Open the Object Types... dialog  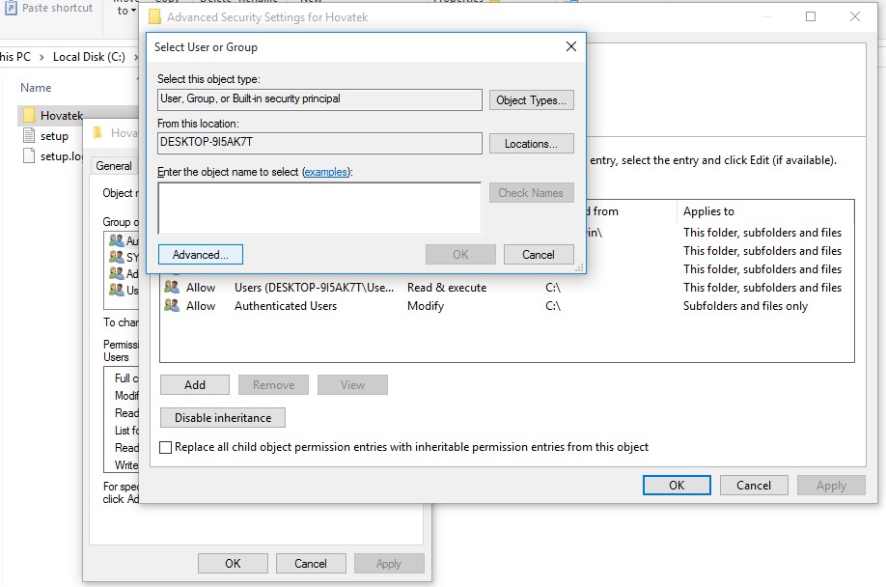click(x=531, y=100)
